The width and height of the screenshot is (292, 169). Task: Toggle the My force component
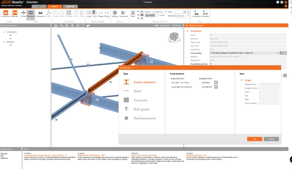click(x=142, y=15)
